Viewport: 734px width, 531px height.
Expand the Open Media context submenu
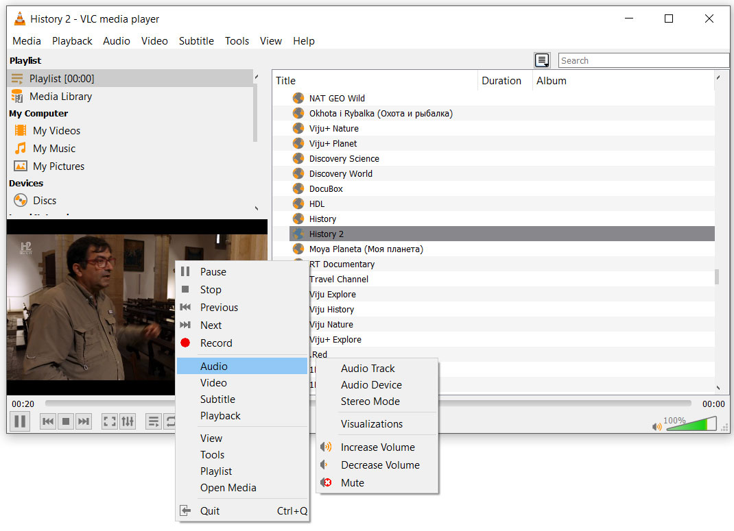[242, 488]
